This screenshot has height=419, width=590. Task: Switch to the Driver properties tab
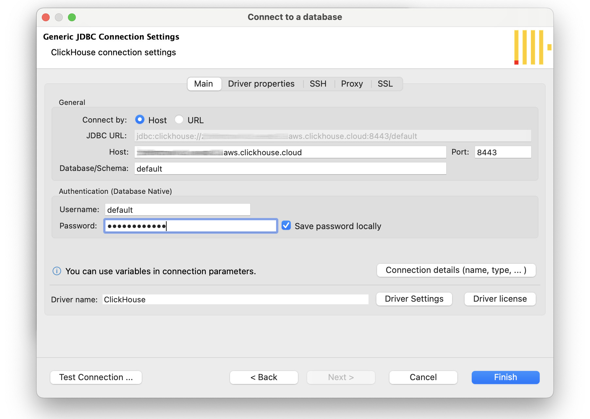261,84
